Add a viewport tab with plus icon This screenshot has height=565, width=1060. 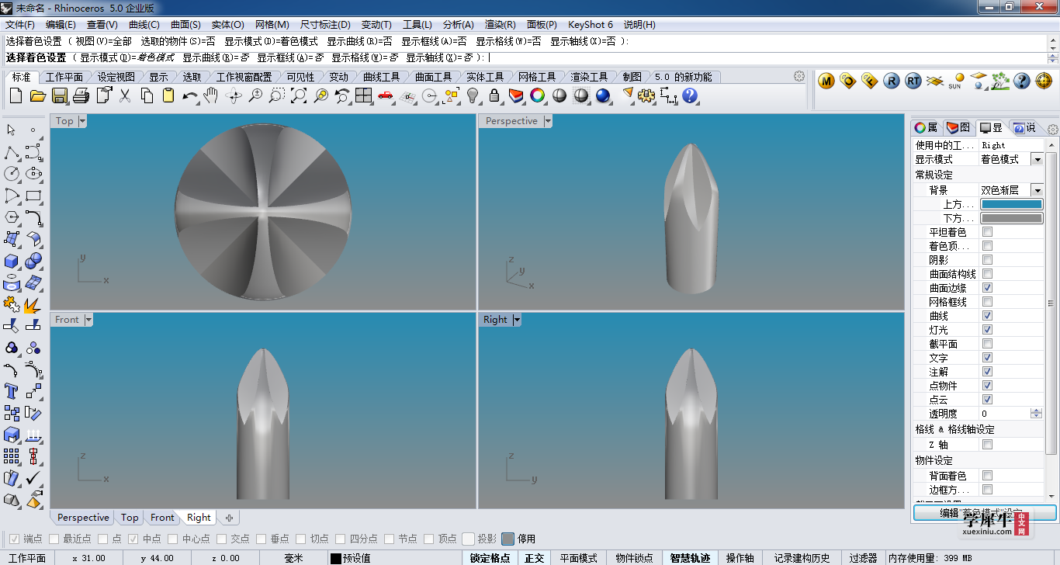click(229, 518)
